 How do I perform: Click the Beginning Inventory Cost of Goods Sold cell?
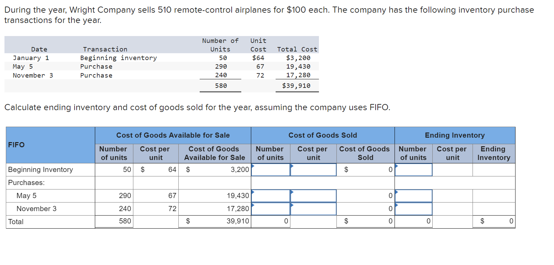pyautogui.click(x=366, y=170)
